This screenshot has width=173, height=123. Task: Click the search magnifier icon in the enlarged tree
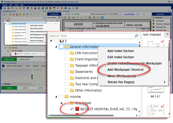click(136, 36)
